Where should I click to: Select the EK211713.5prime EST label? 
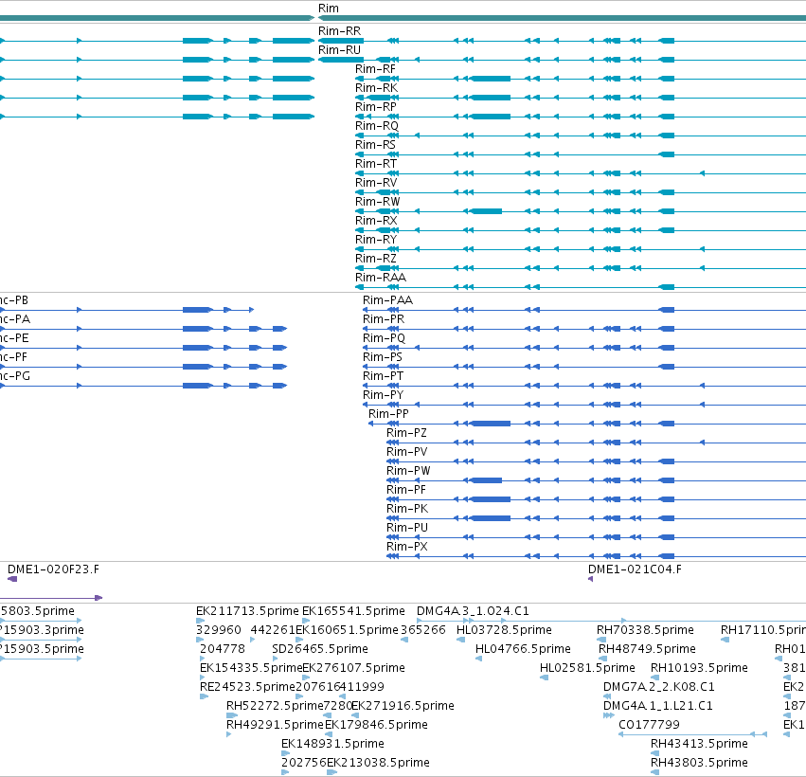pos(247,611)
